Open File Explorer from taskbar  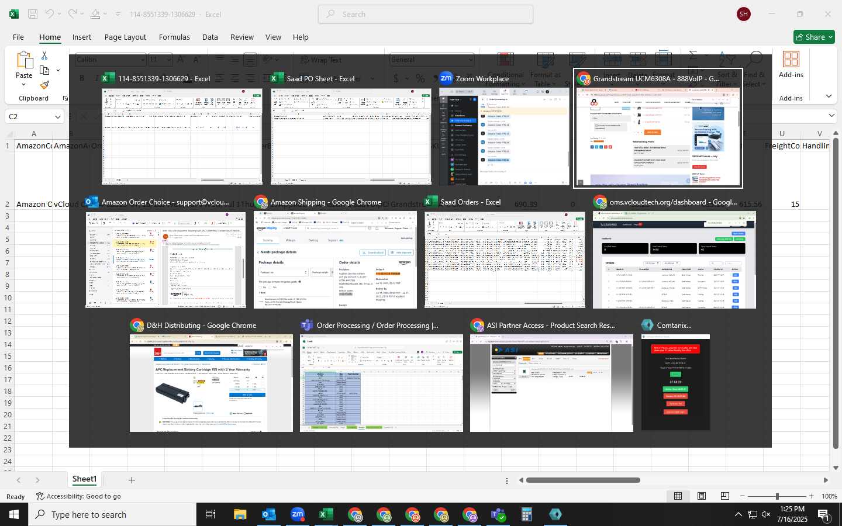pyautogui.click(x=240, y=514)
